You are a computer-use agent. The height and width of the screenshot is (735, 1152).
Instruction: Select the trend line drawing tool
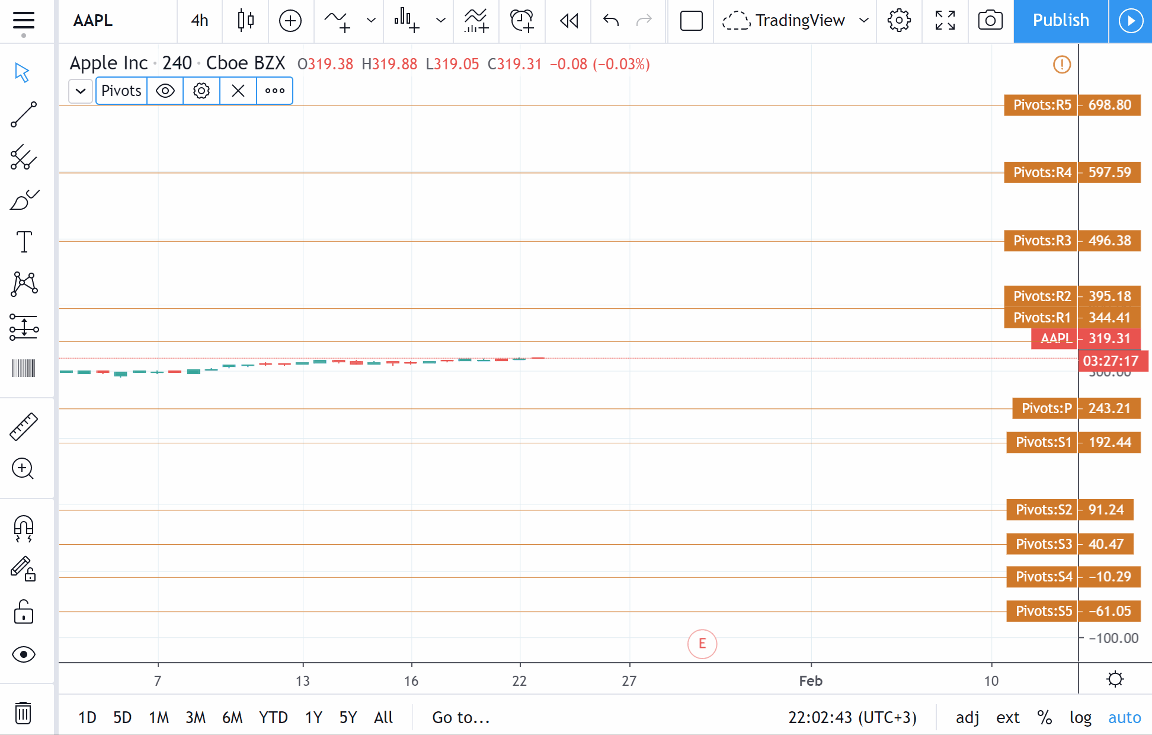[24, 114]
